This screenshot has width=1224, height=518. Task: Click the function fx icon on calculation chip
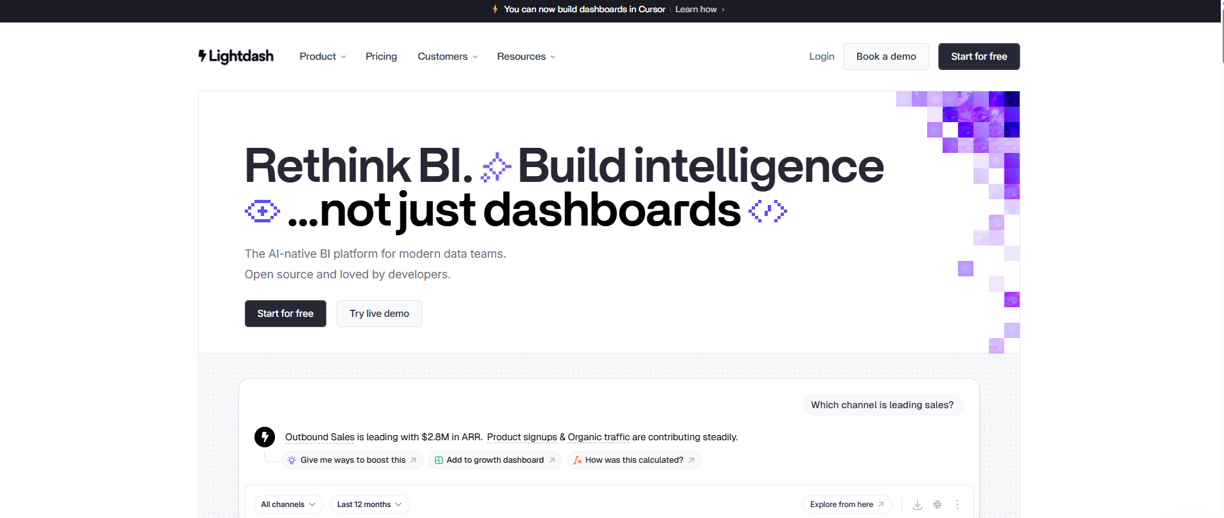pos(578,460)
